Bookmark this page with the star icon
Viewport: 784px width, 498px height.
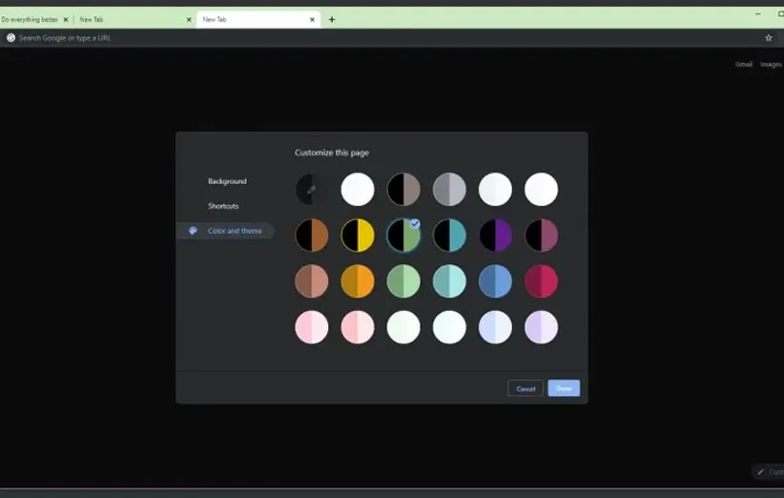[769, 38]
